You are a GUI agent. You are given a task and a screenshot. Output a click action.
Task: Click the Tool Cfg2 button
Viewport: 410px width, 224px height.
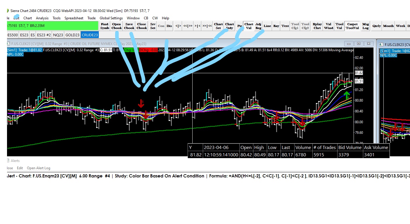pos(305,26)
